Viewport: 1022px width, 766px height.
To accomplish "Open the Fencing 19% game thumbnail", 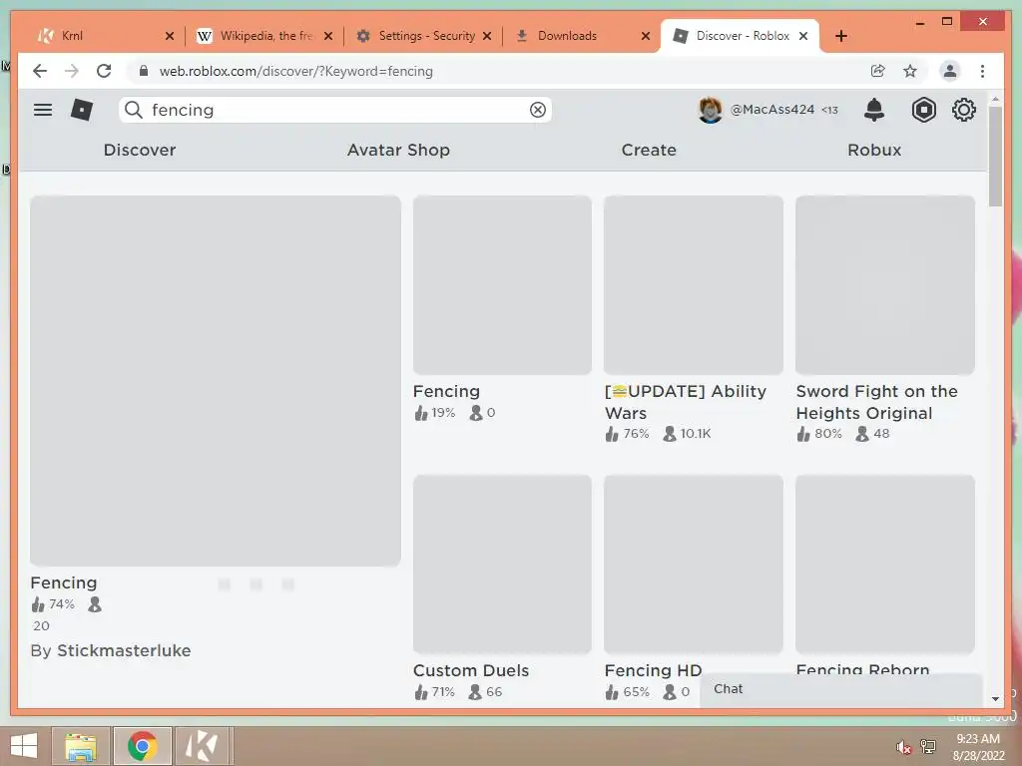I will [x=503, y=285].
